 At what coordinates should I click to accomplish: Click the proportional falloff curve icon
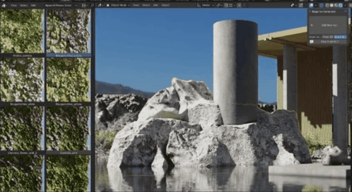click(244, 5)
